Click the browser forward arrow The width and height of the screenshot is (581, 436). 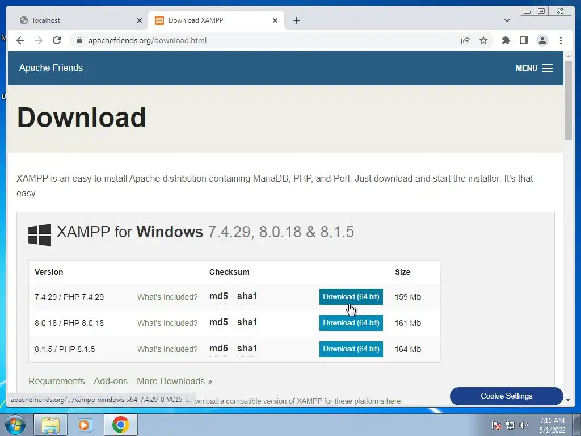tap(39, 40)
